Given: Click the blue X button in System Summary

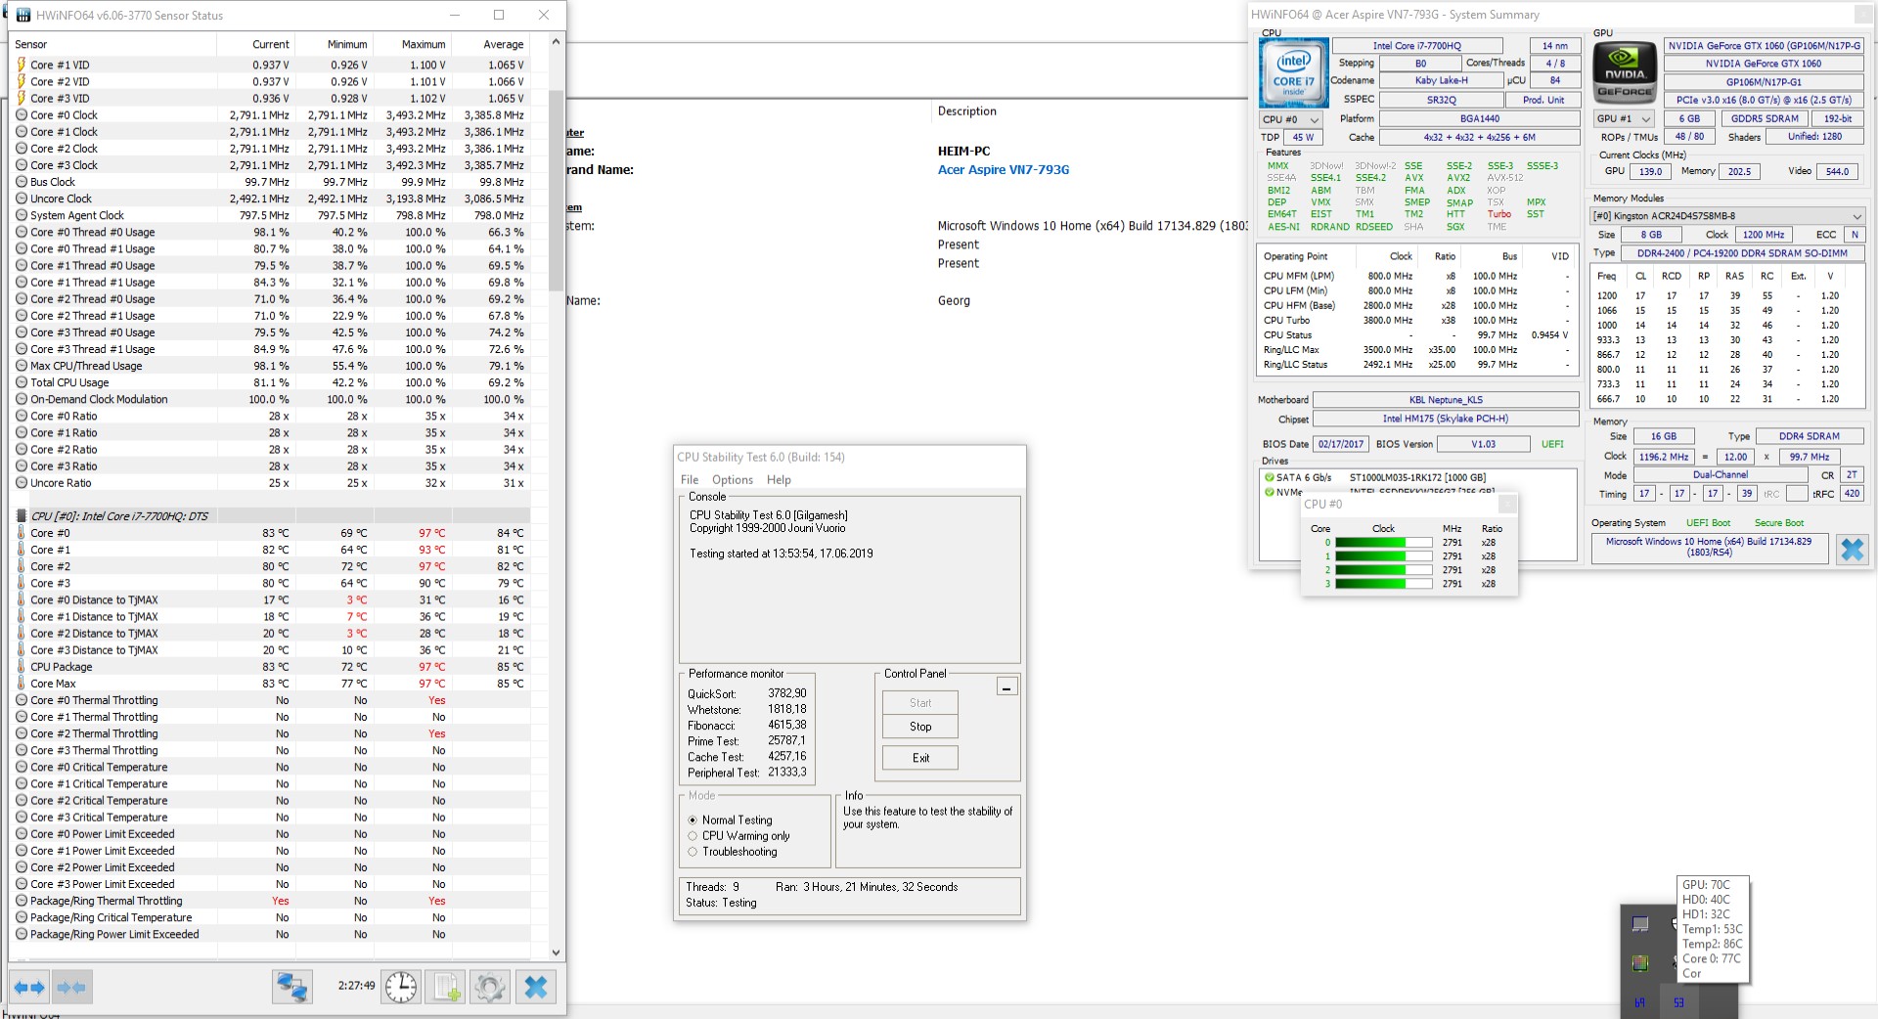Looking at the screenshot, I should (1852, 549).
